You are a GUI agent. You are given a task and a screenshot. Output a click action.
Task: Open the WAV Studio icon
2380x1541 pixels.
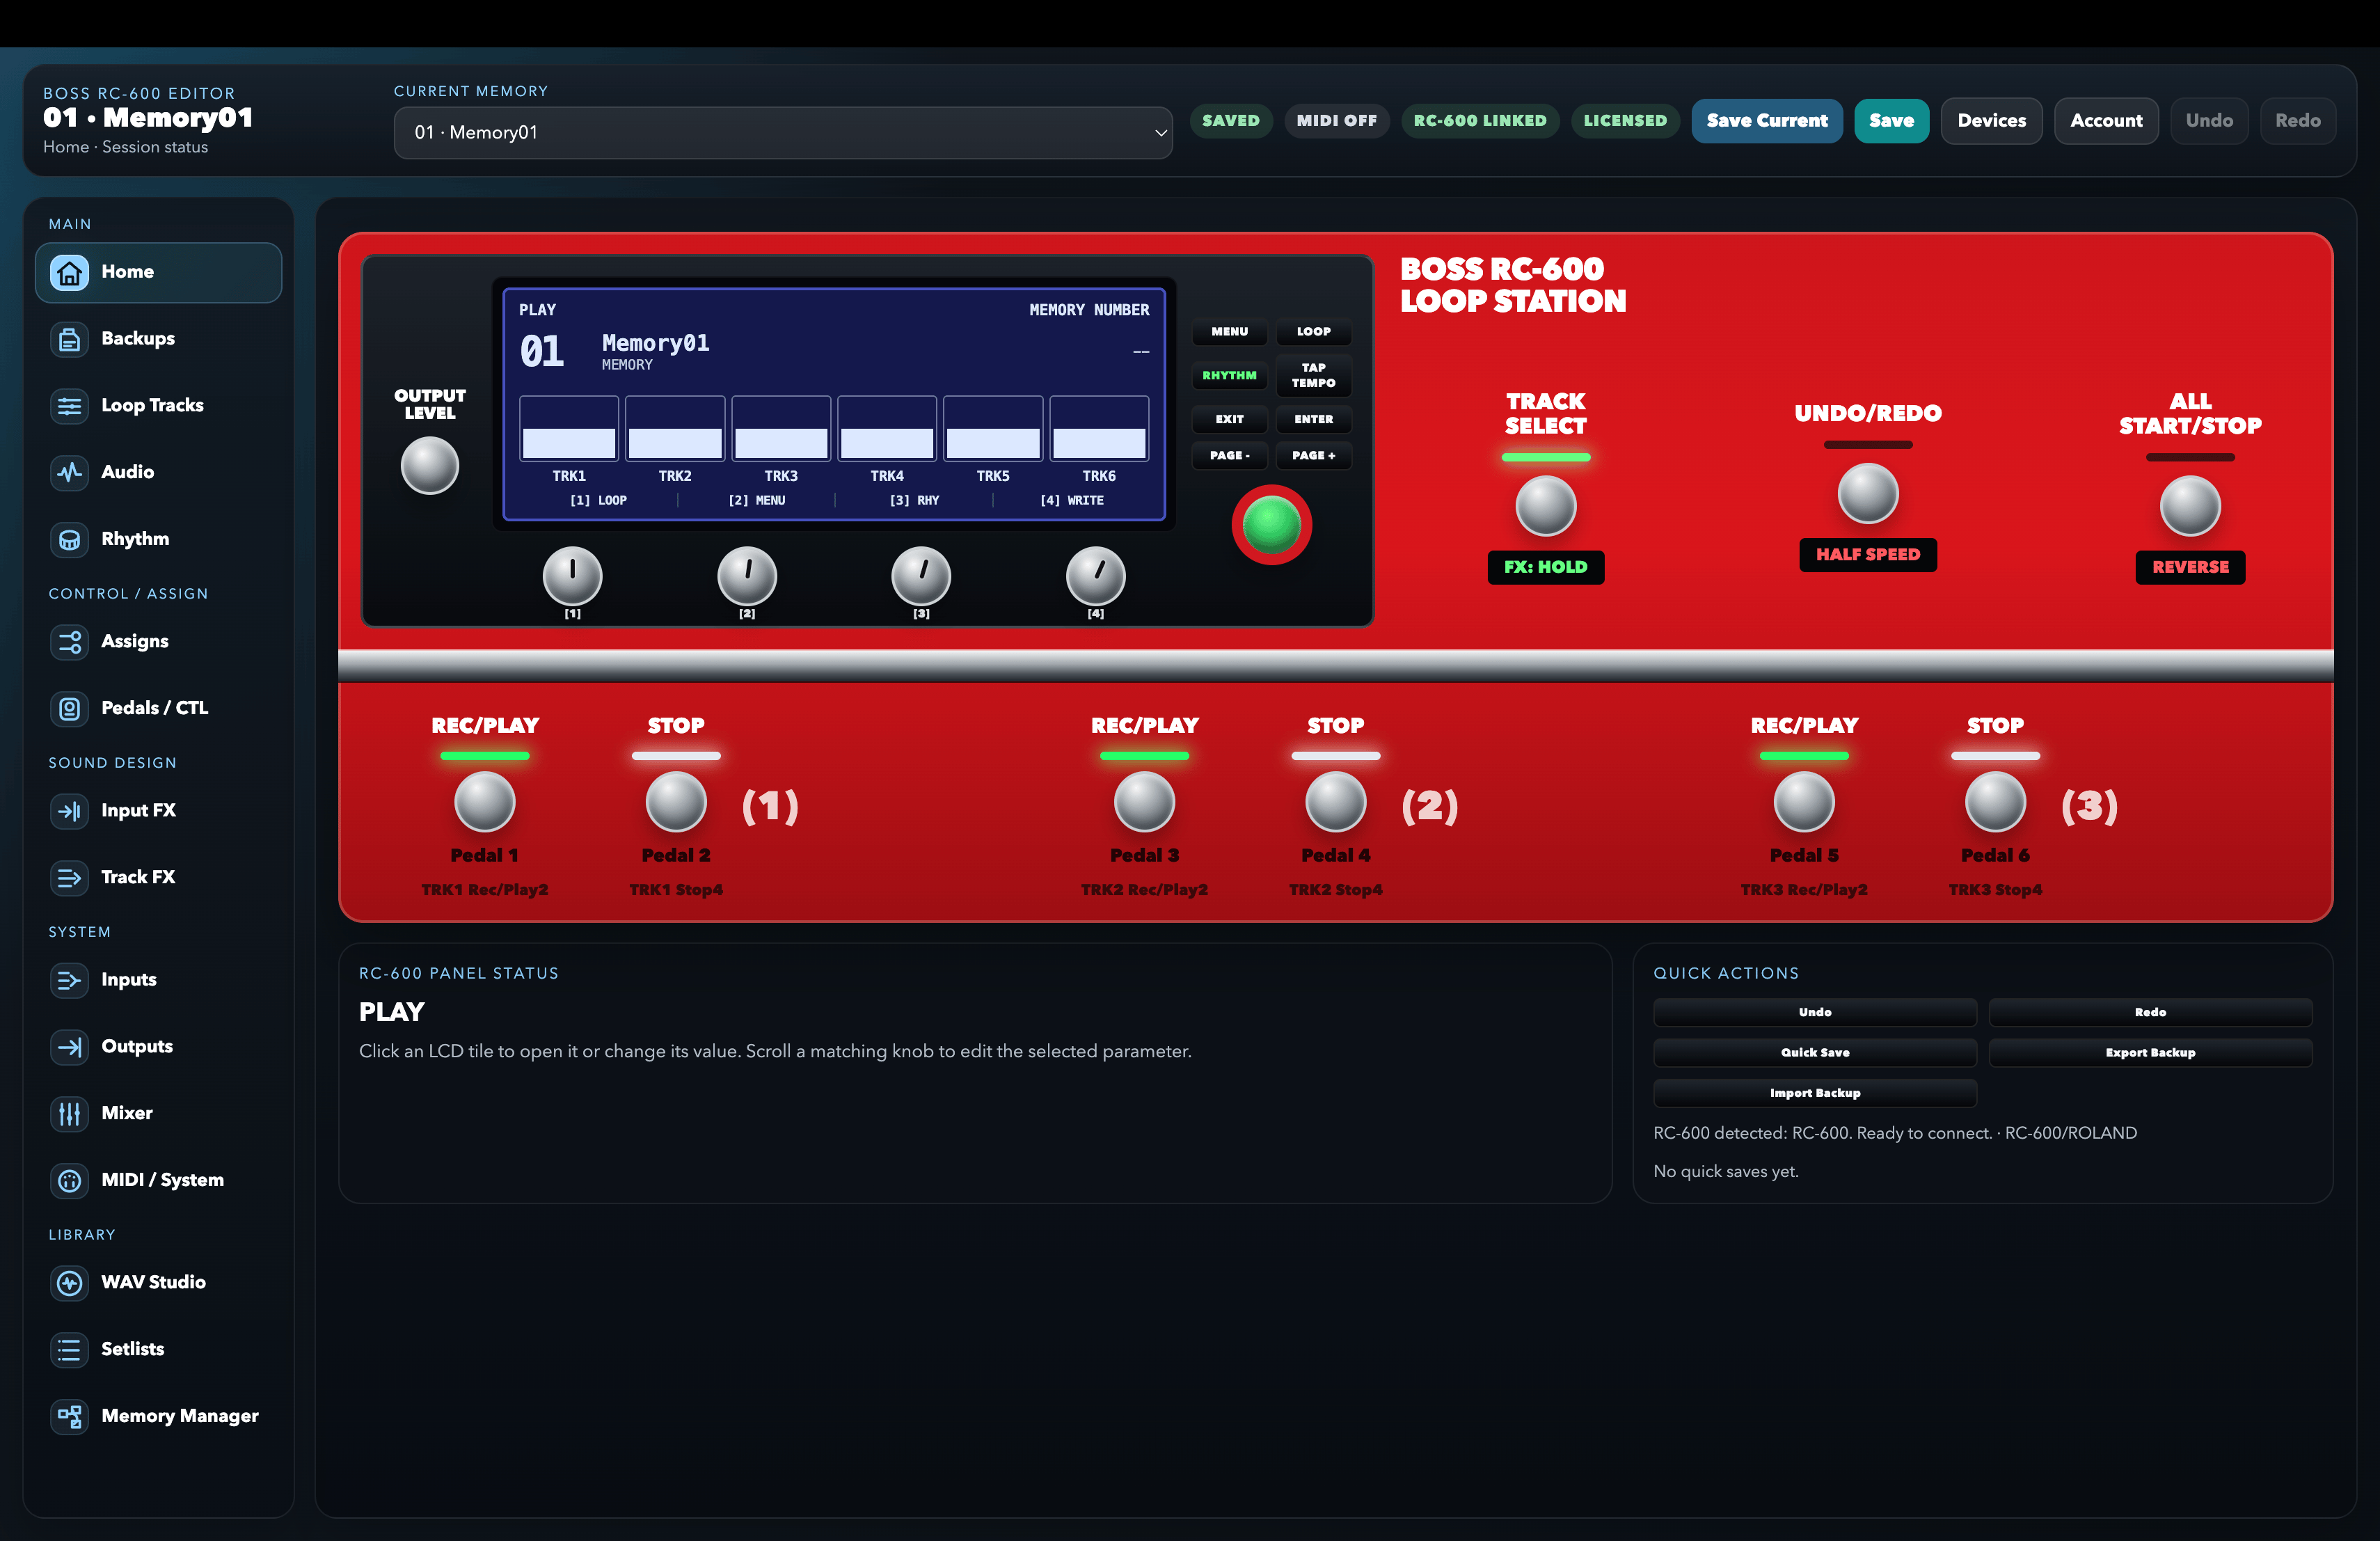coord(69,1283)
